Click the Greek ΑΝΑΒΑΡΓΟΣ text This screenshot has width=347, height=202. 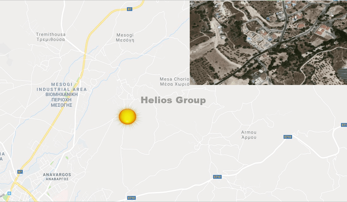pyautogui.click(x=57, y=179)
